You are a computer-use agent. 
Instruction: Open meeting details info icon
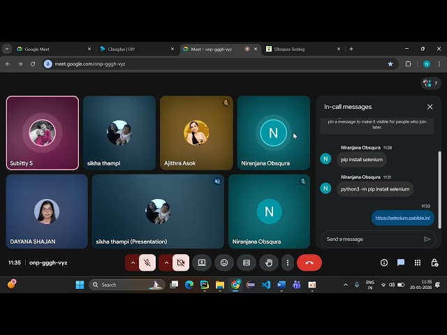384,262
